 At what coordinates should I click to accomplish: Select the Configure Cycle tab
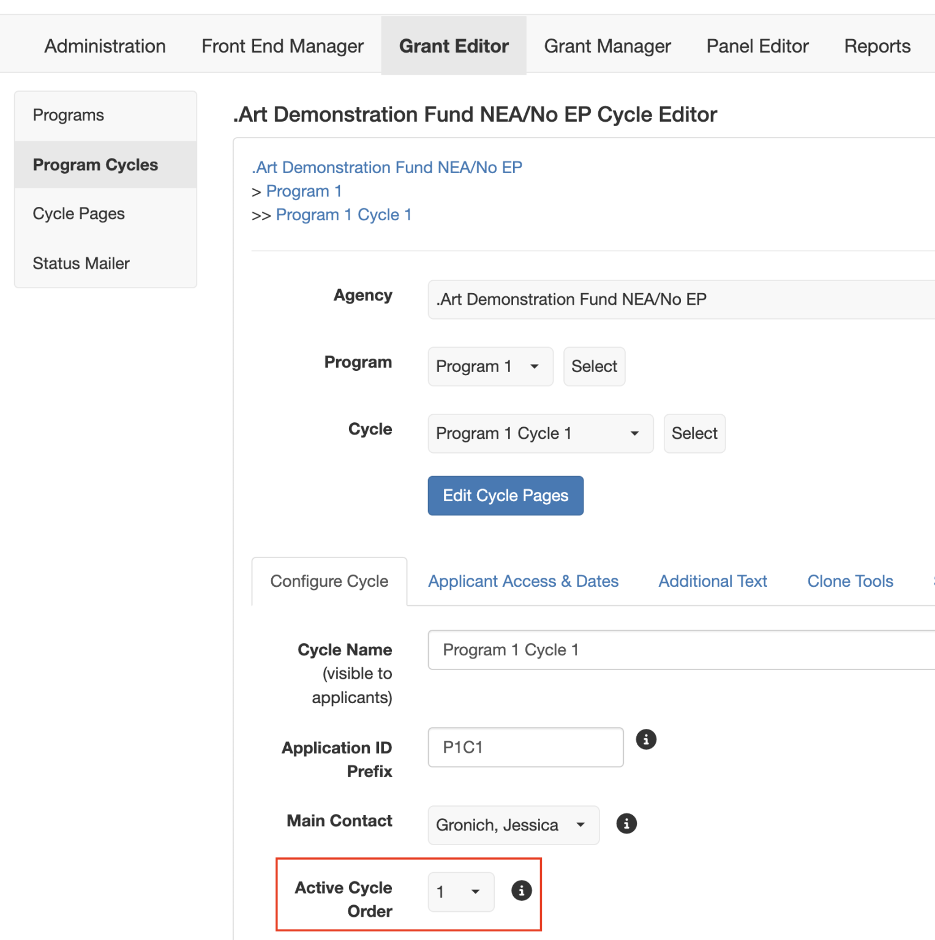pyautogui.click(x=329, y=581)
